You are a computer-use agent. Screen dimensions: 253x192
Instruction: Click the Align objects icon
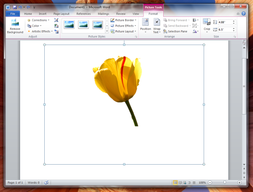click(195, 20)
